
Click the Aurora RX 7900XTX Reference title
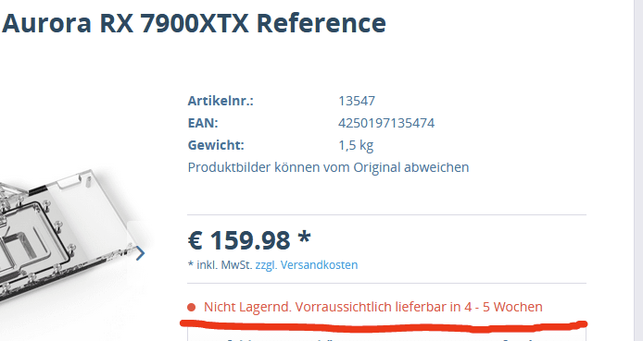click(x=194, y=23)
